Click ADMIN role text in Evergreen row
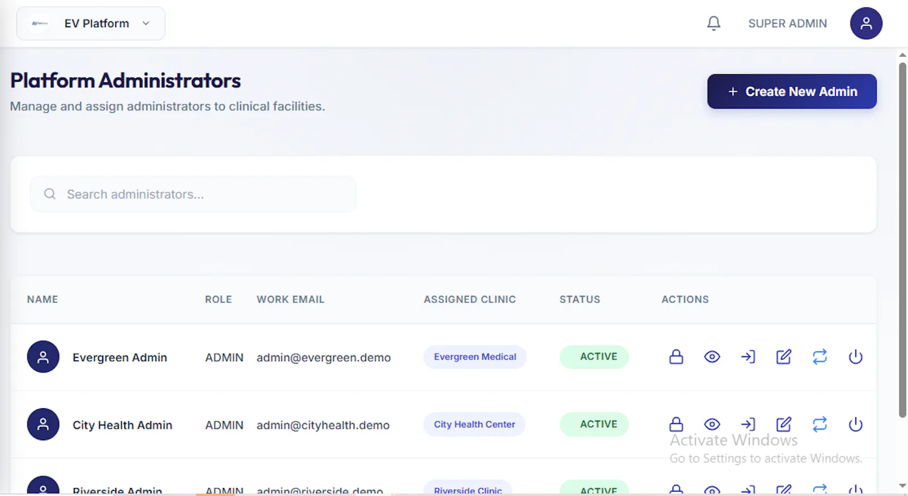This screenshot has height=496, width=908. click(224, 358)
